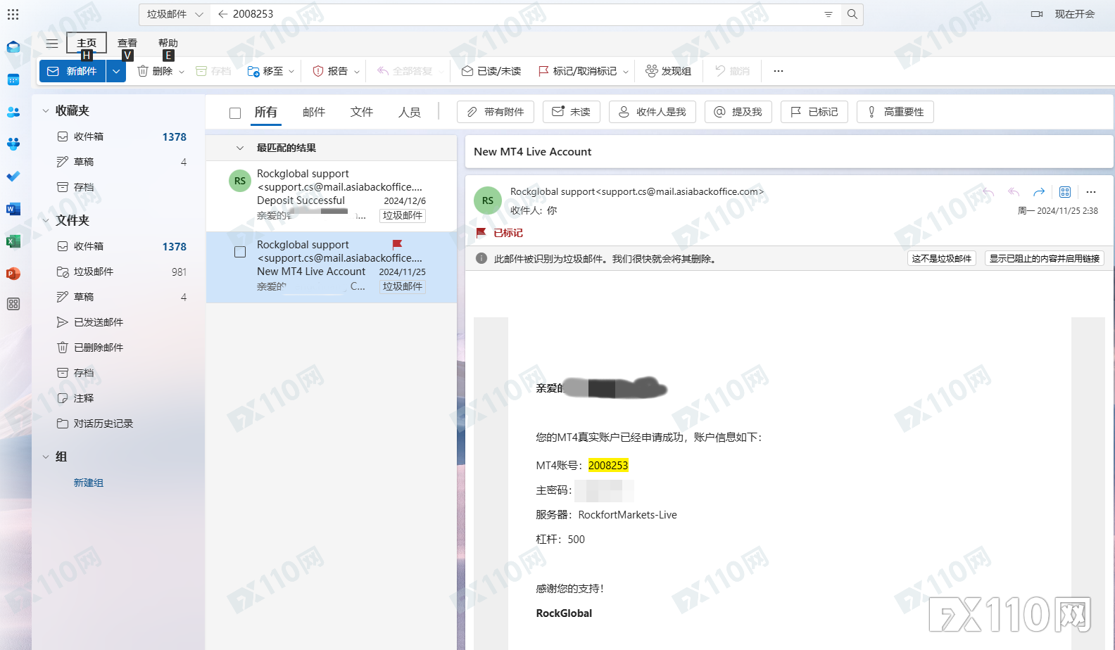Open search scope folder dropdown
The image size is (1115, 650).
pyautogui.click(x=175, y=14)
